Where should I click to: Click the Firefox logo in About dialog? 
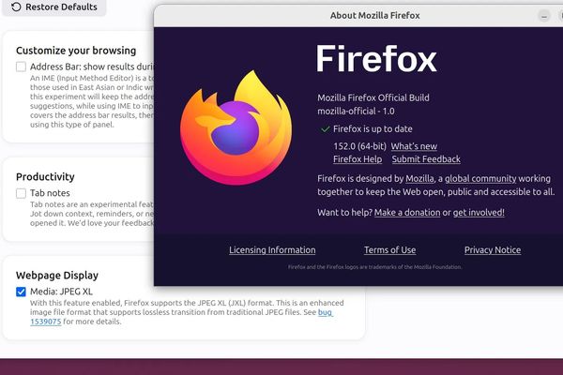point(236,127)
